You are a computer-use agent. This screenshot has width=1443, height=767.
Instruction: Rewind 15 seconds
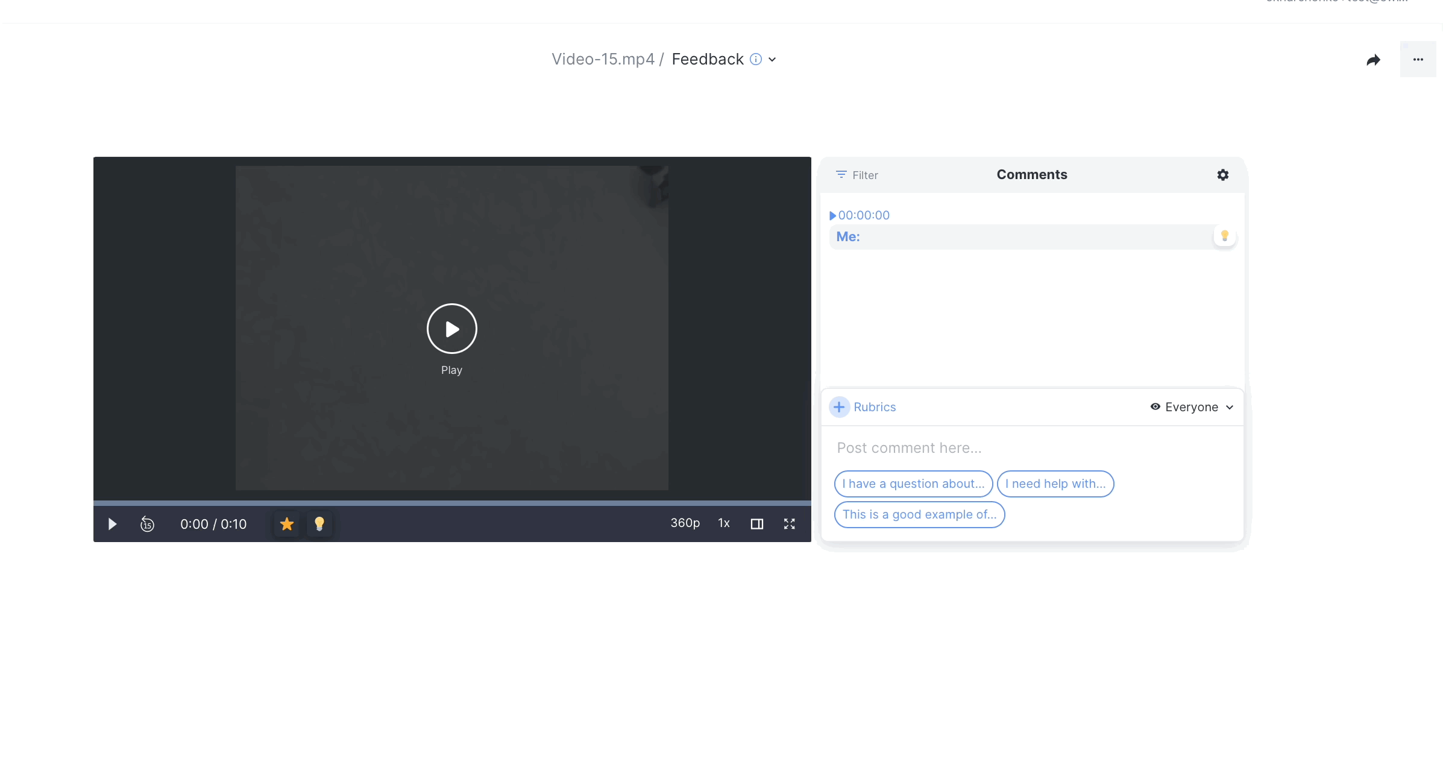147,524
